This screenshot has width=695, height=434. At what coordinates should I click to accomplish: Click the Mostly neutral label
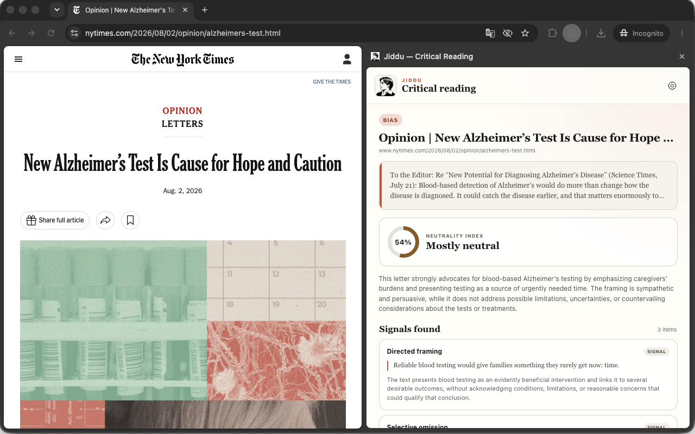[x=463, y=246]
